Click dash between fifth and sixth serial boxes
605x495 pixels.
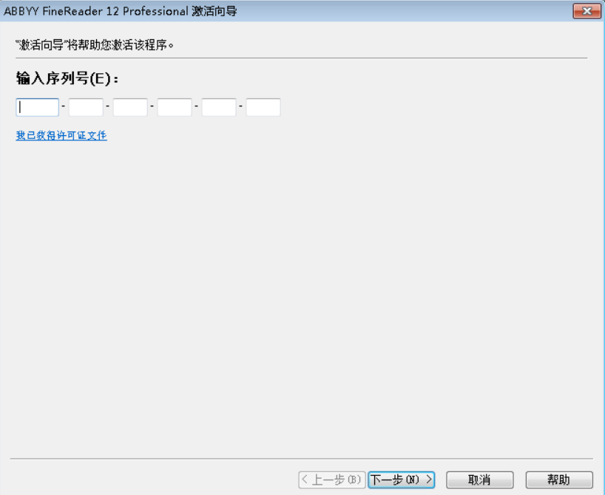241,105
